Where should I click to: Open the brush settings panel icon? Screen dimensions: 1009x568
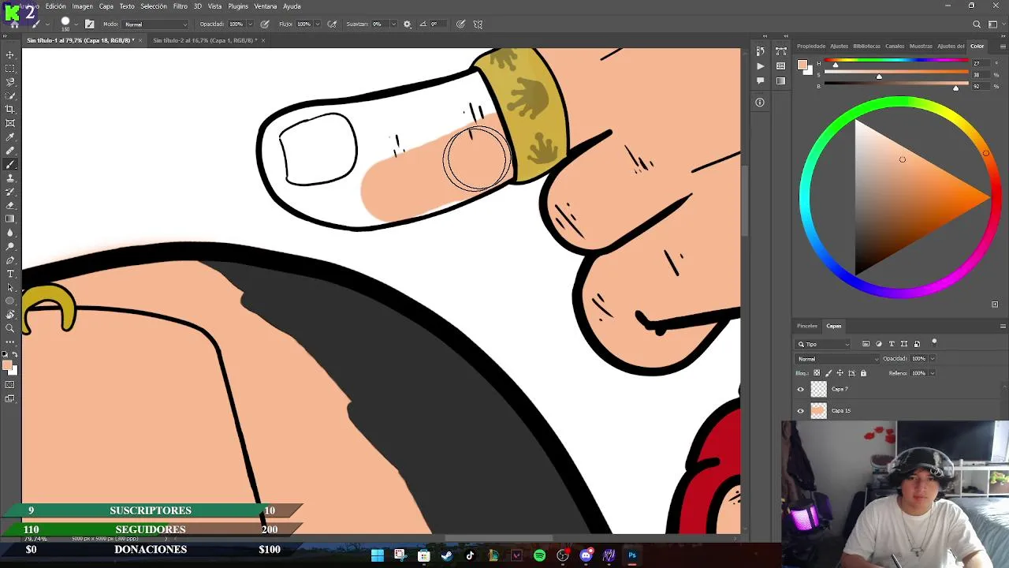[x=89, y=24]
